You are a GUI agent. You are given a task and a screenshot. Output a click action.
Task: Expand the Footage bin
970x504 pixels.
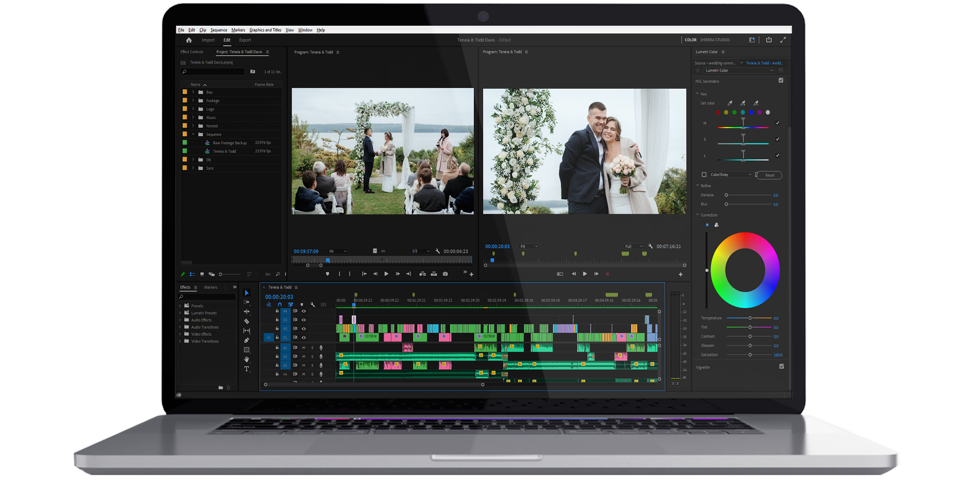click(193, 101)
